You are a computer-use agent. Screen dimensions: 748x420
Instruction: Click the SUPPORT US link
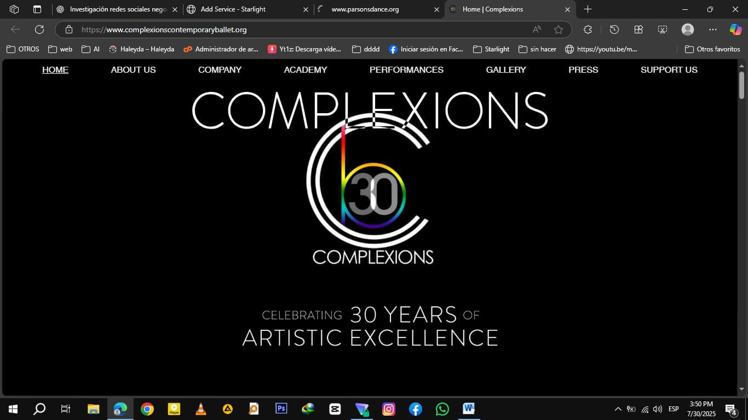pyautogui.click(x=669, y=70)
